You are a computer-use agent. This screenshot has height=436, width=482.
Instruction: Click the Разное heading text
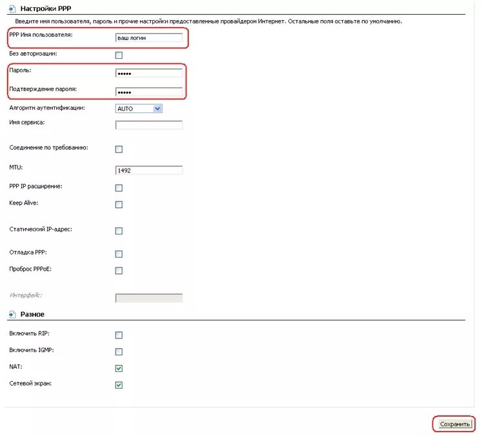click(32, 314)
